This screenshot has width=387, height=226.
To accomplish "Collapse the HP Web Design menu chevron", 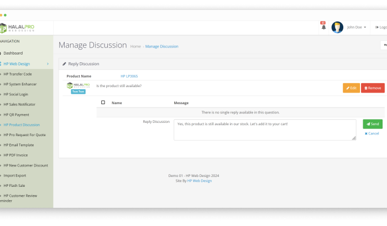I will [48, 64].
